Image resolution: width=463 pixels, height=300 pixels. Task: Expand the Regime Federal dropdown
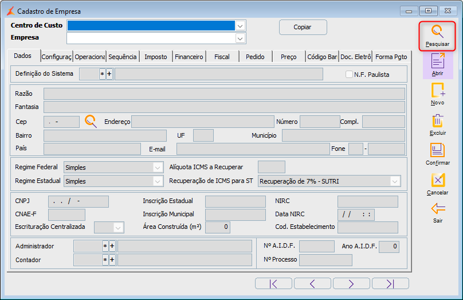tap(158, 167)
